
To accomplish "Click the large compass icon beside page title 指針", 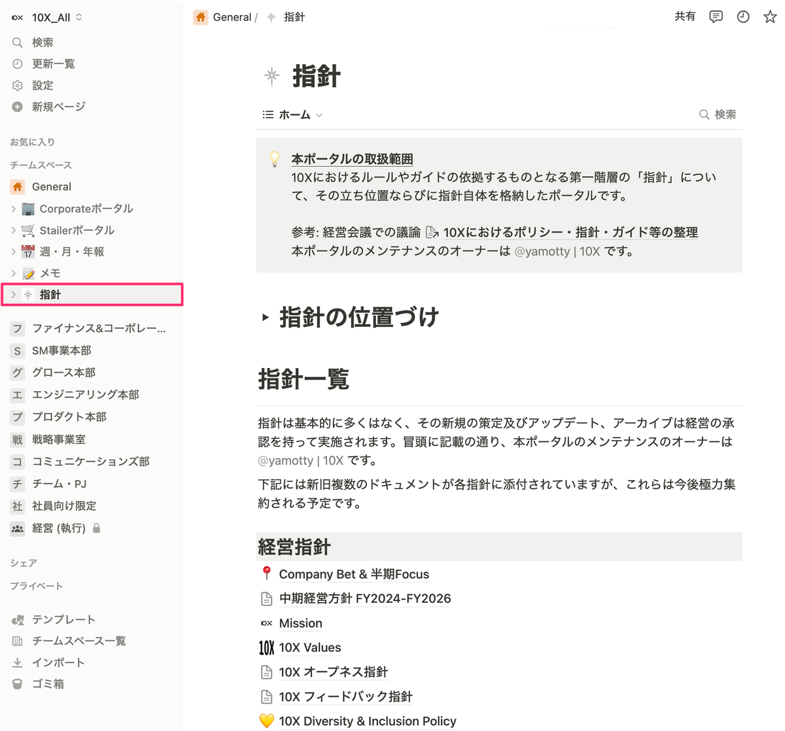I will point(272,76).
